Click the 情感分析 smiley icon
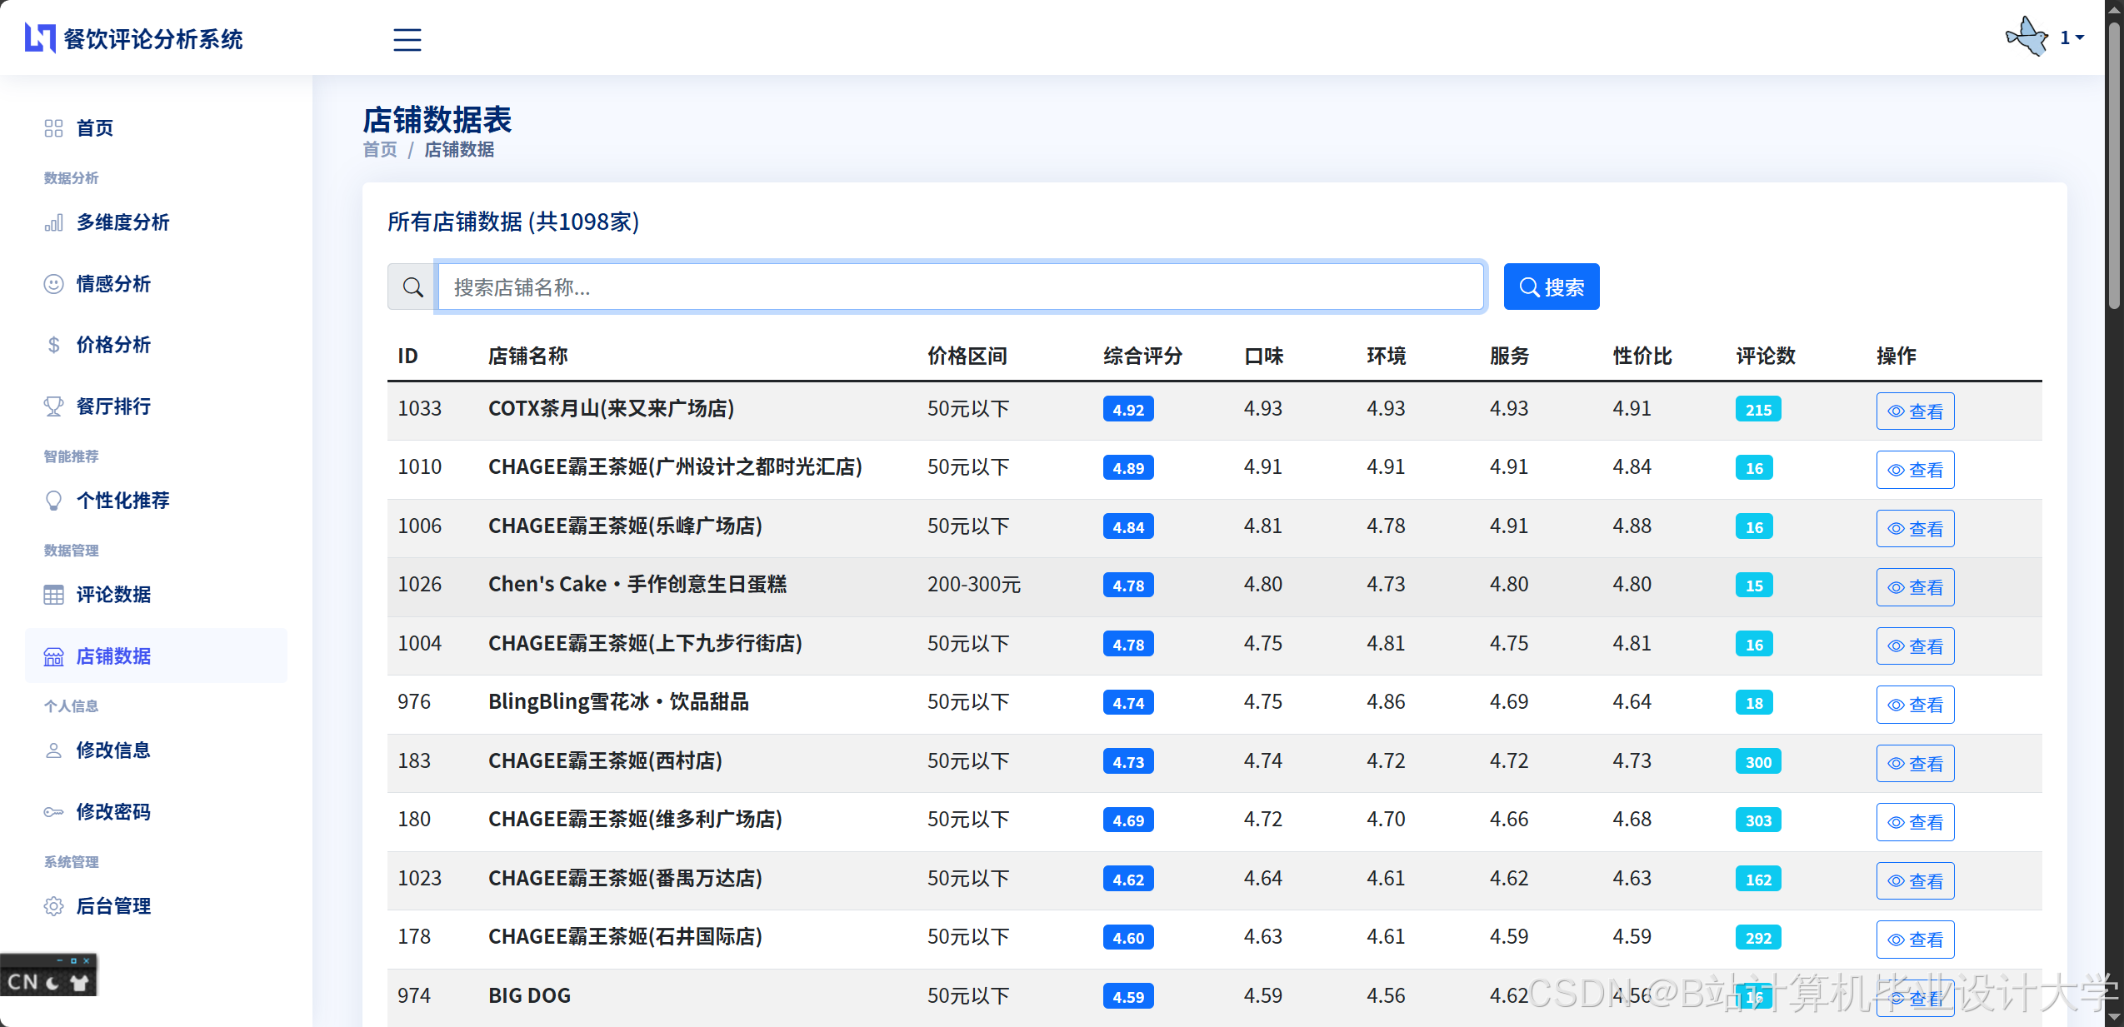 point(53,284)
